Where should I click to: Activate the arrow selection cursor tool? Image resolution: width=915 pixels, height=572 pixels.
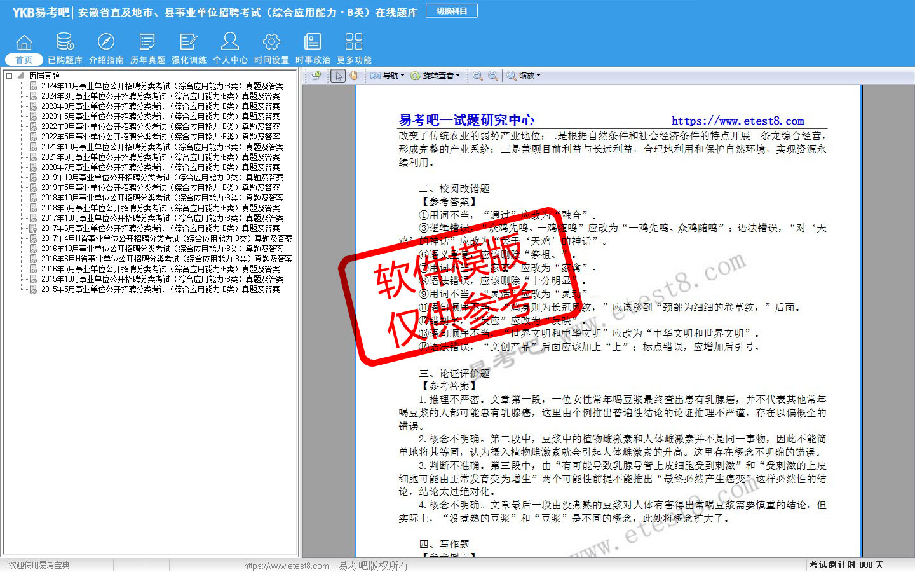[x=338, y=76]
